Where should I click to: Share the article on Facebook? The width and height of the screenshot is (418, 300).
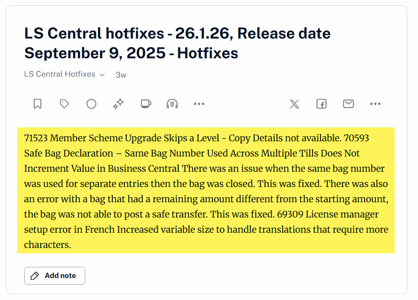(321, 104)
